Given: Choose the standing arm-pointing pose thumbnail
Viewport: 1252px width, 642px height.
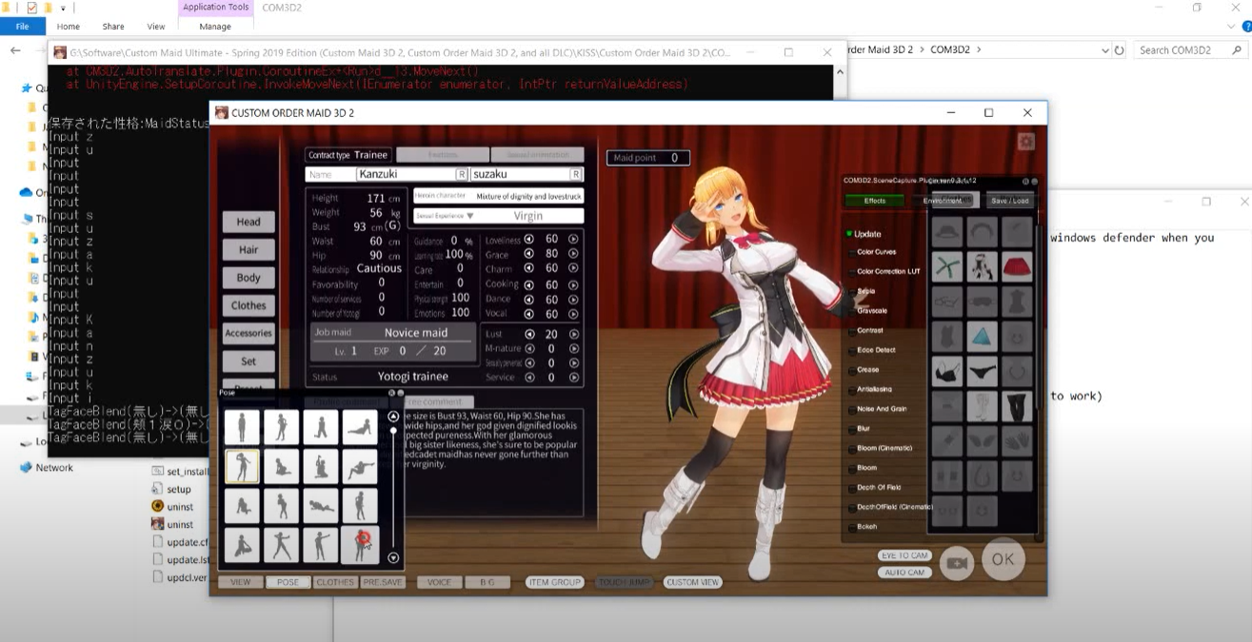Looking at the screenshot, I should (321, 544).
